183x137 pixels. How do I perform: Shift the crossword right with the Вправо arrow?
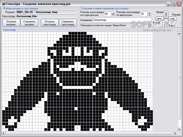172,19
